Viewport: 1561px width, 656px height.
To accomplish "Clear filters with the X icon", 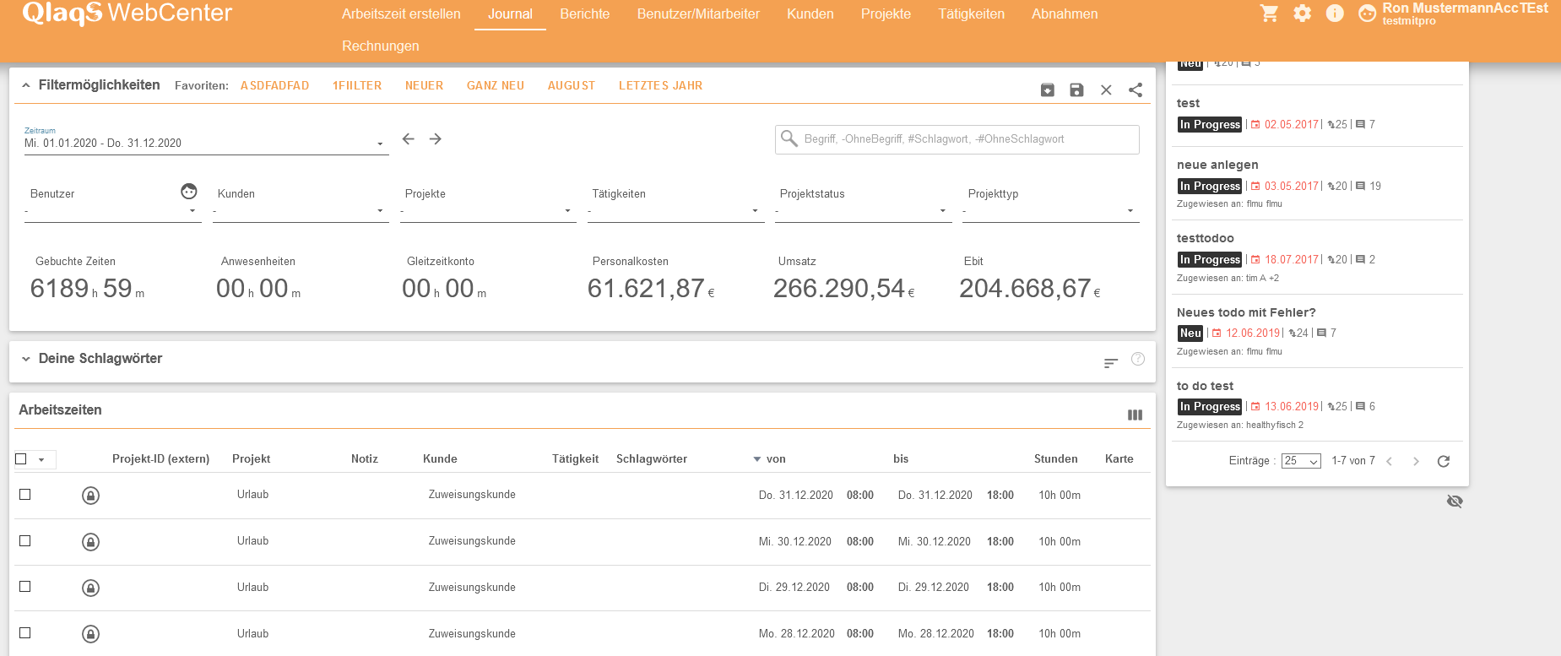I will (x=1106, y=90).
